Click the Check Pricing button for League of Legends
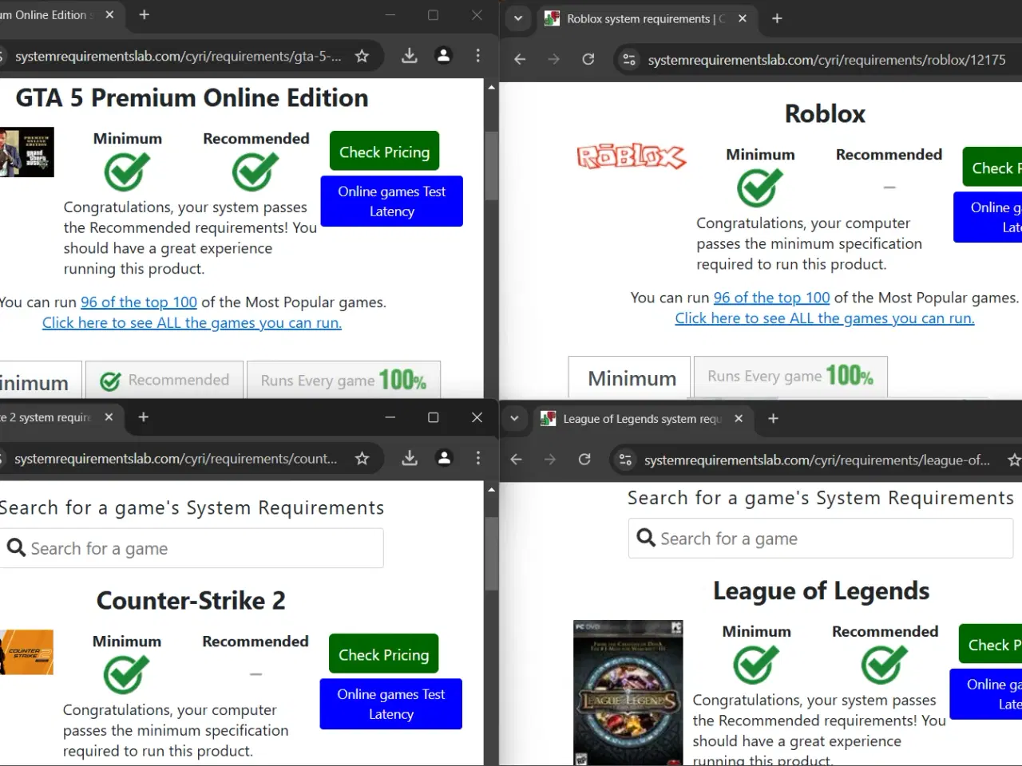 pyautogui.click(x=991, y=645)
